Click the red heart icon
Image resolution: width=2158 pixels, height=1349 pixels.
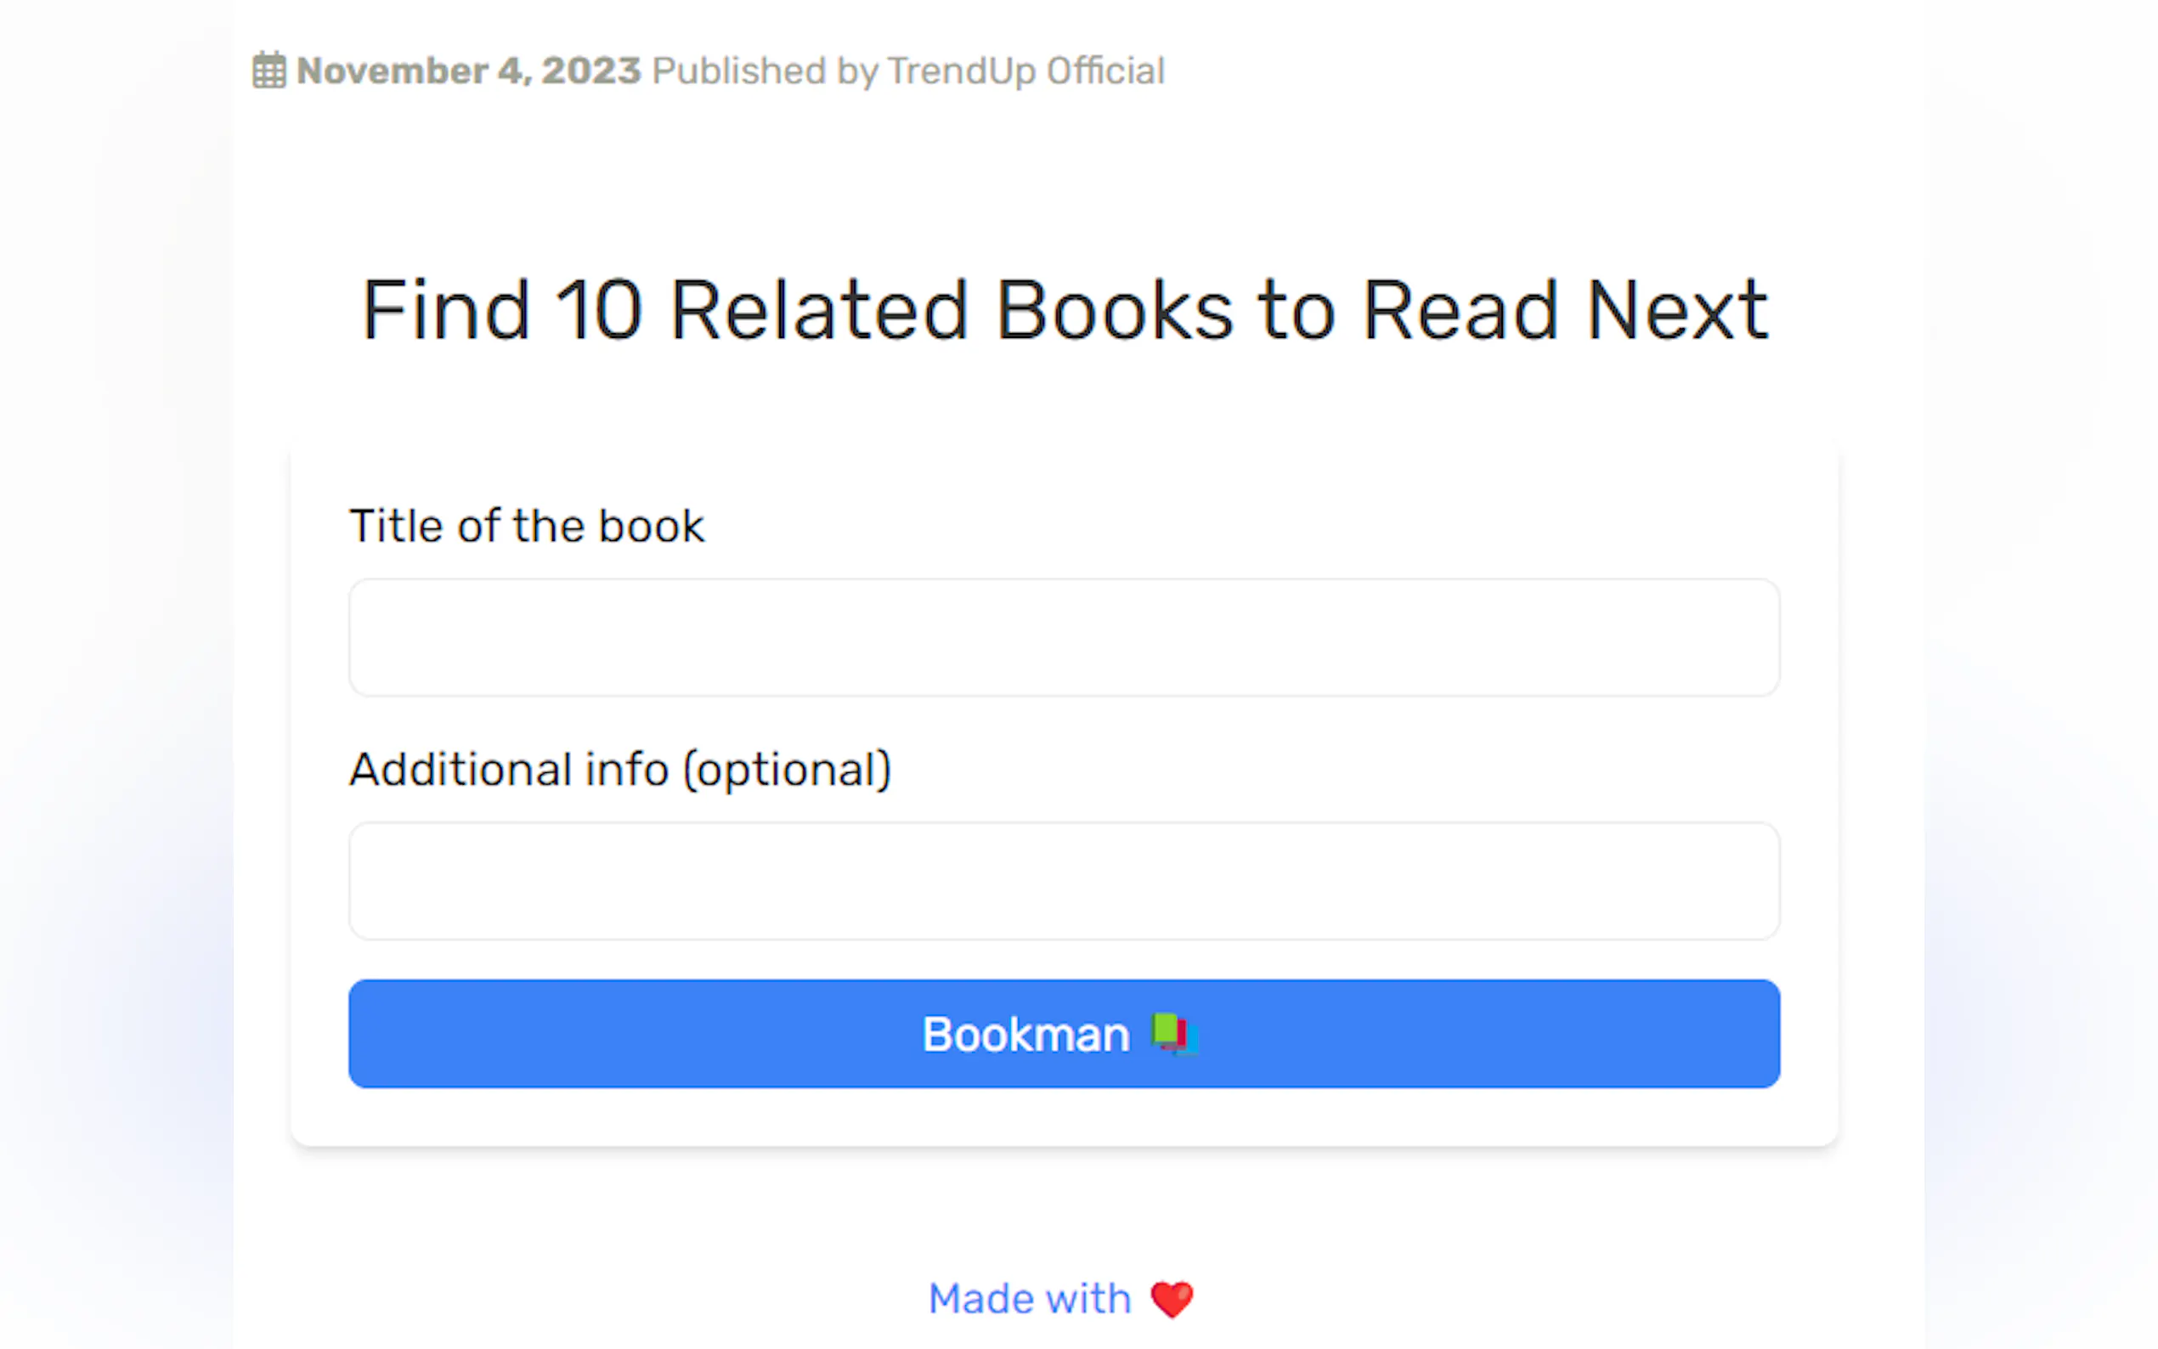pyautogui.click(x=1172, y=1299)
